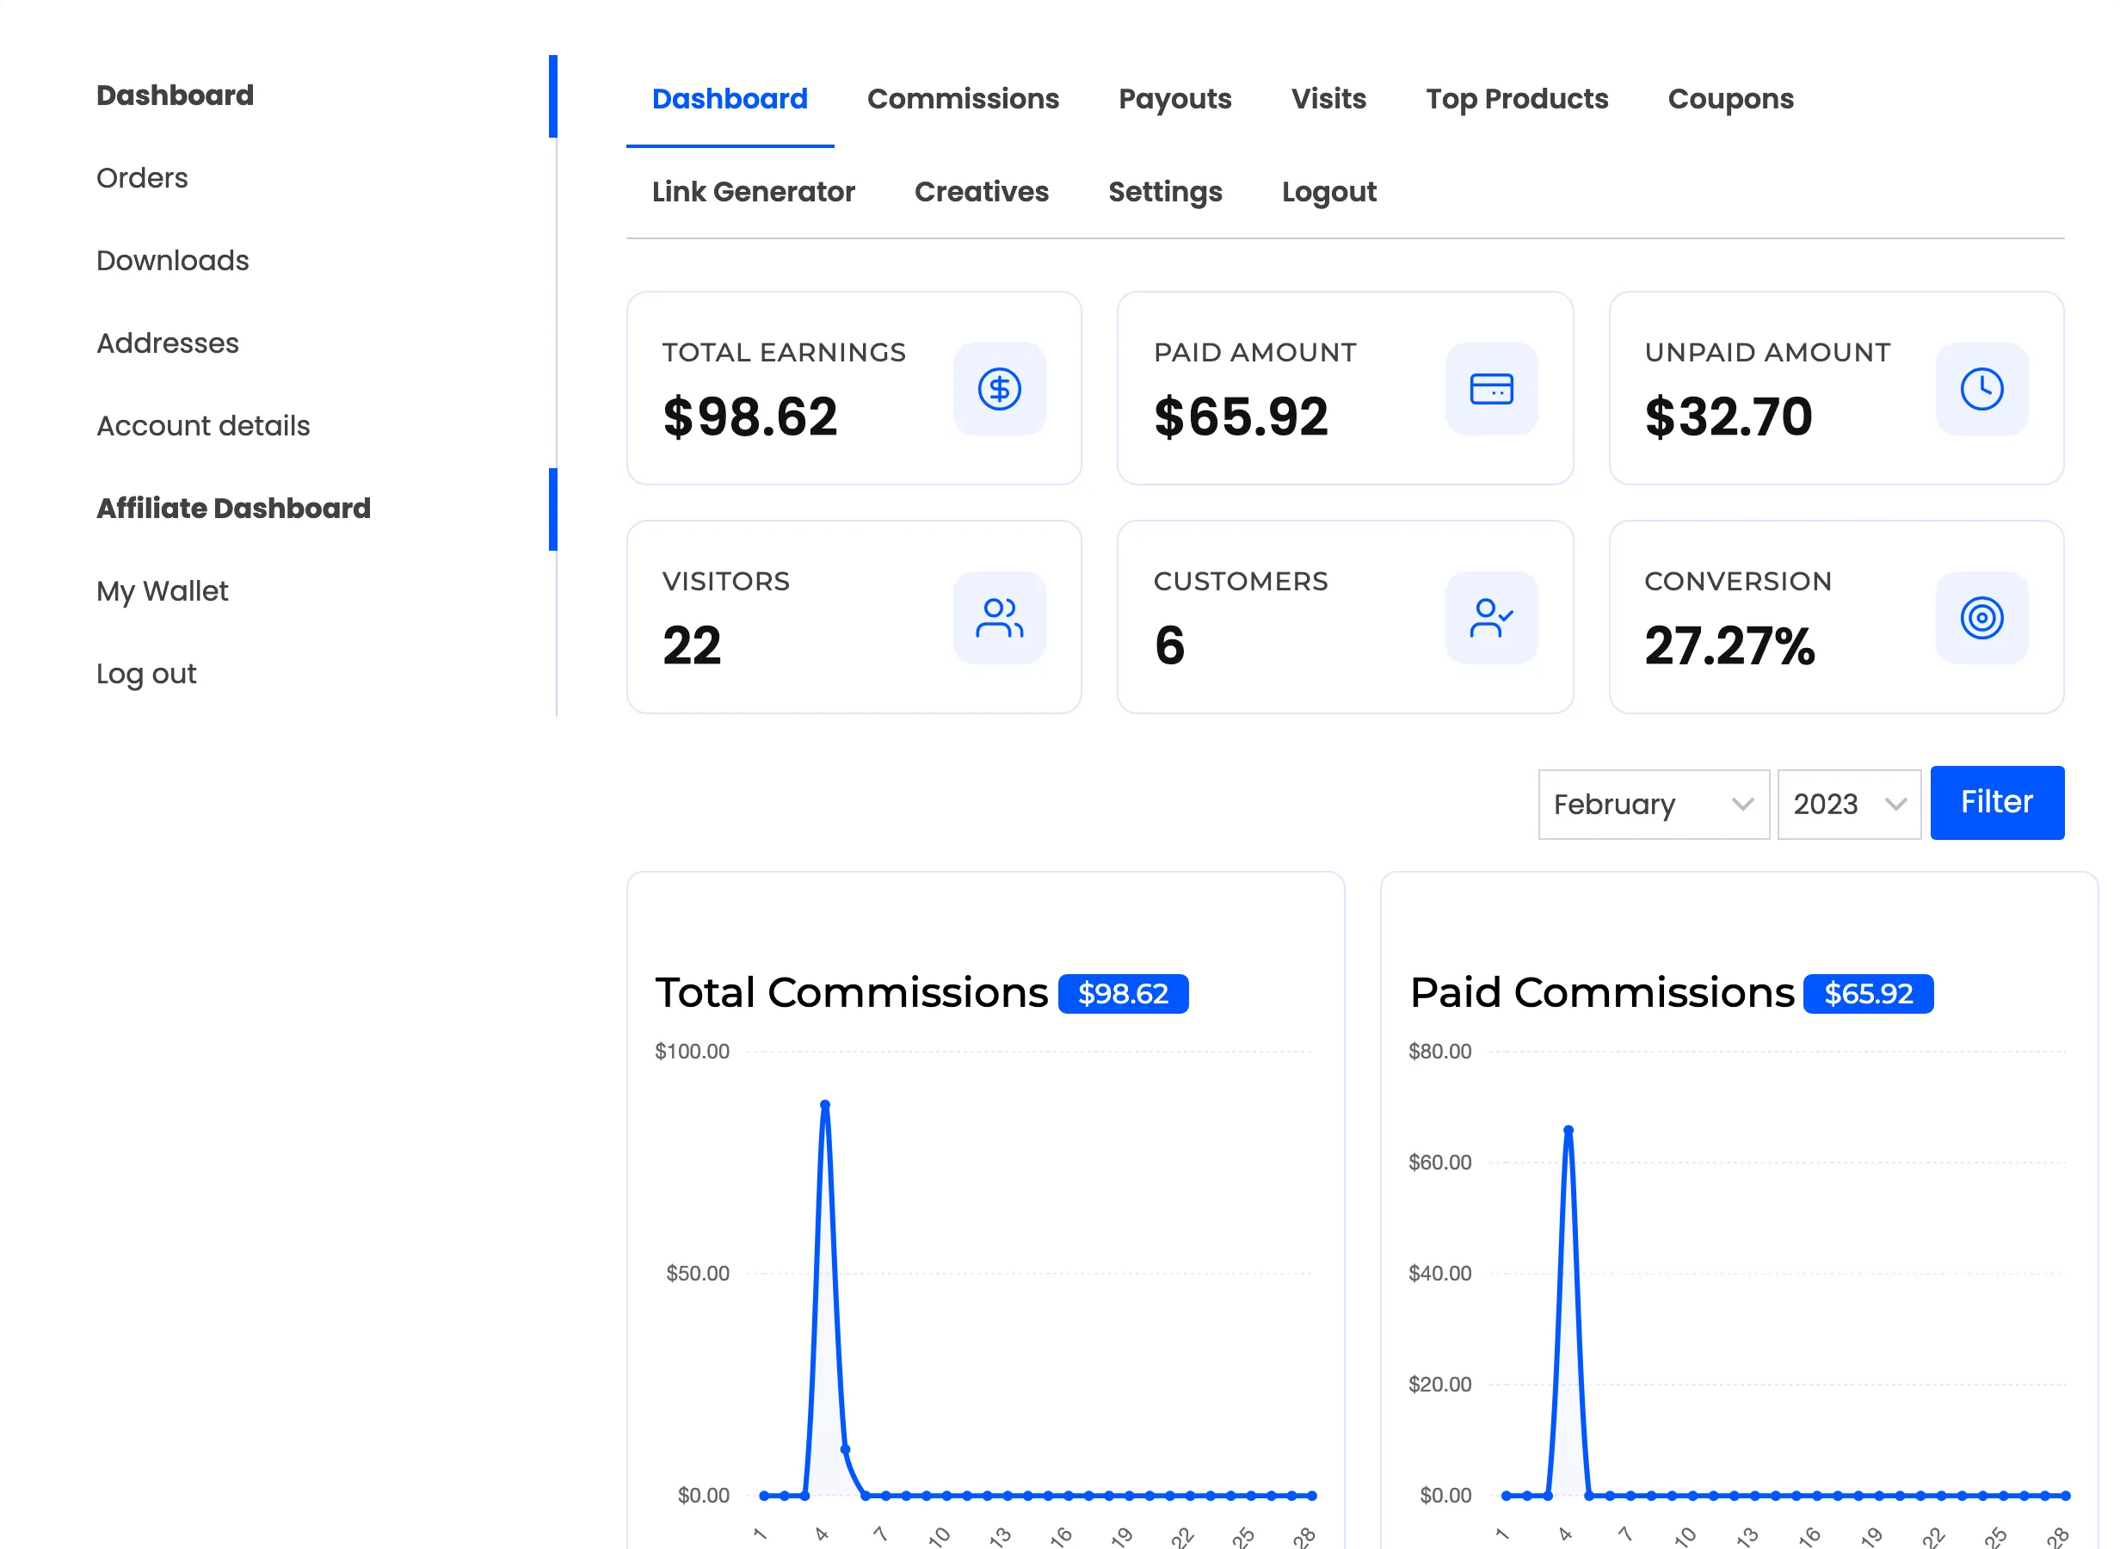2120x1549 pixels.
Task: Click Logout in the affiliate menu
Action: 1328,192
